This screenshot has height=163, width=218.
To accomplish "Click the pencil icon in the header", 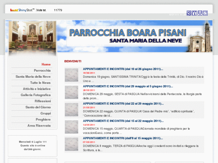I will [200, 13].
